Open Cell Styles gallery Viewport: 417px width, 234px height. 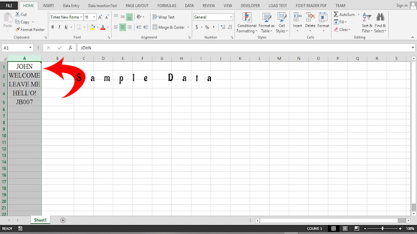[x=281, y=23]
